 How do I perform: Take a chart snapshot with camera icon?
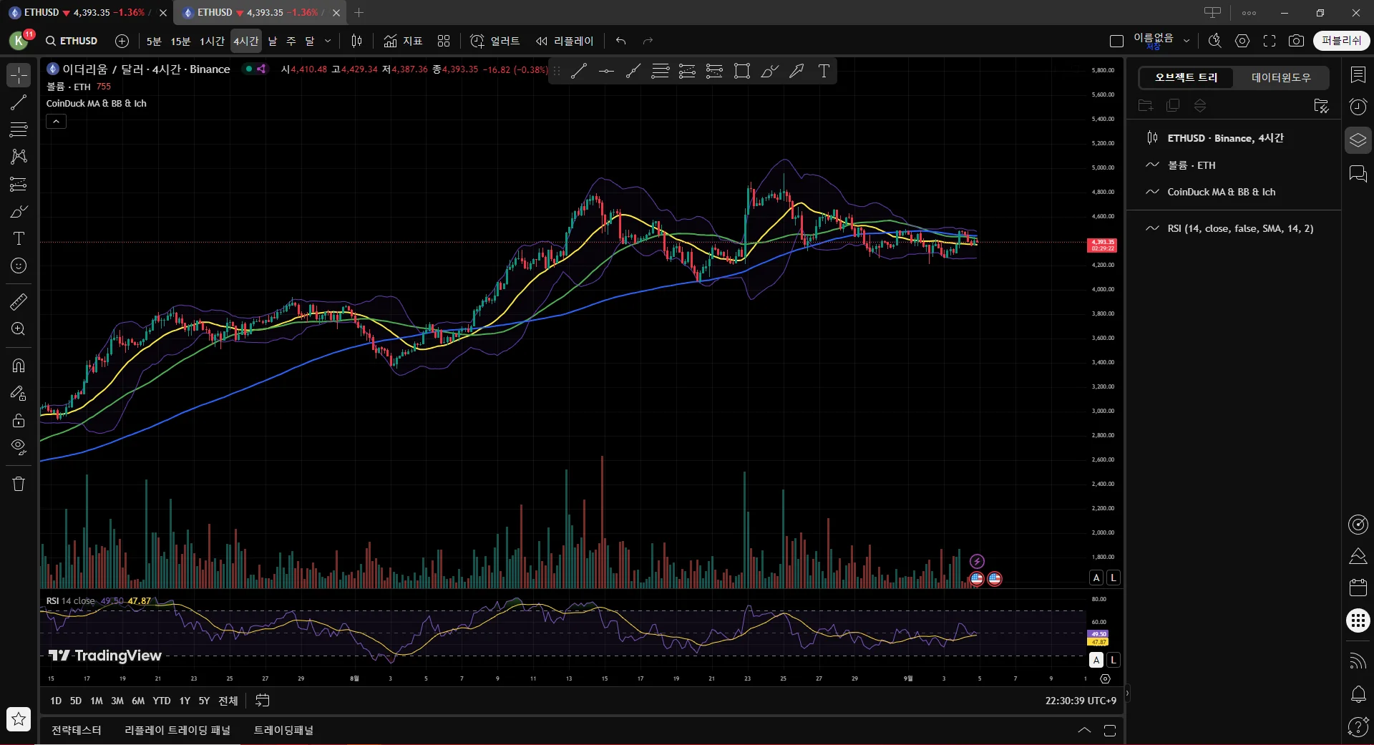pos(1296,41)
